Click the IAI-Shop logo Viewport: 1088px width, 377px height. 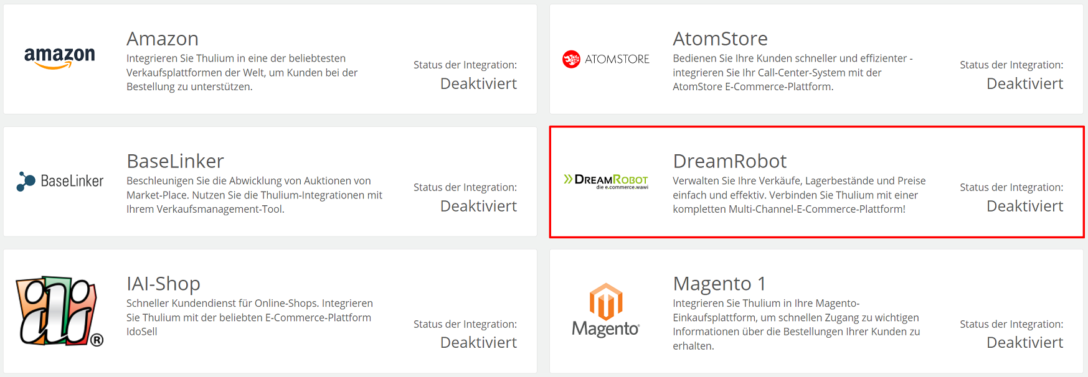click(x=60, y=311)
